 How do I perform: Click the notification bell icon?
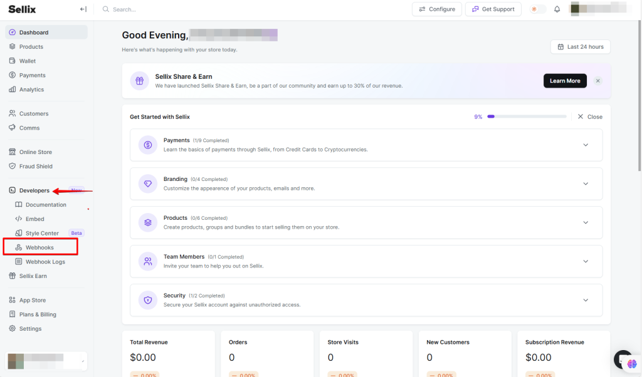(557, 9)
